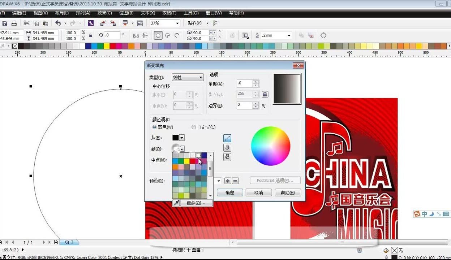Toggle the step length lock icon

265,94
